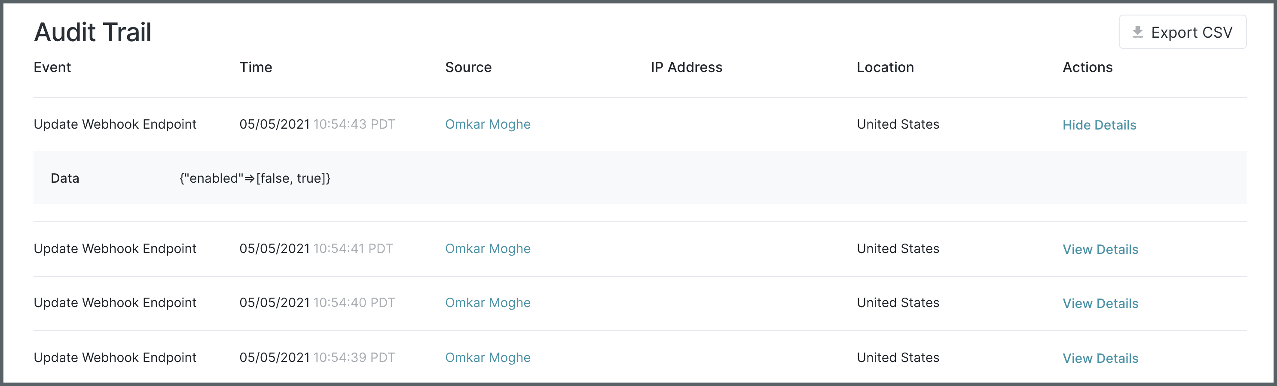Click the Time column header
1277x386 pixels.
click(x=256, y=67)
